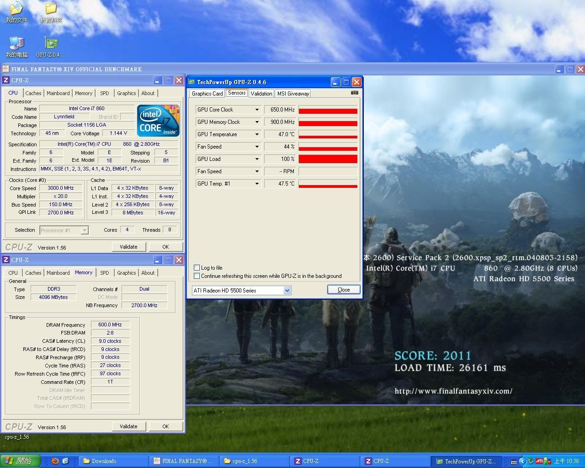585x468 pixels.
Task: Click Validate in the Memory CPU-Z window
Action: [128, 426]
